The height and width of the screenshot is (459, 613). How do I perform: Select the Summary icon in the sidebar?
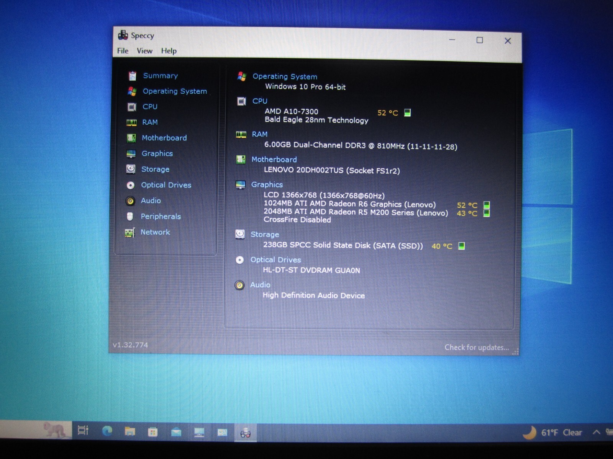[x=132, y=76]
